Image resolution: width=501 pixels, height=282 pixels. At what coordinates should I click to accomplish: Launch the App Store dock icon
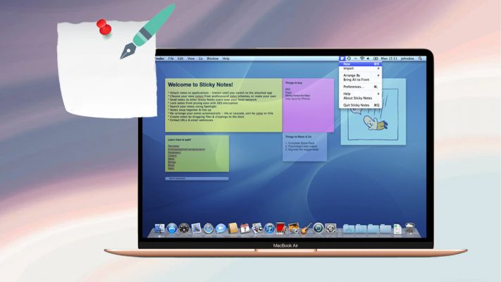tap(172, 228)
